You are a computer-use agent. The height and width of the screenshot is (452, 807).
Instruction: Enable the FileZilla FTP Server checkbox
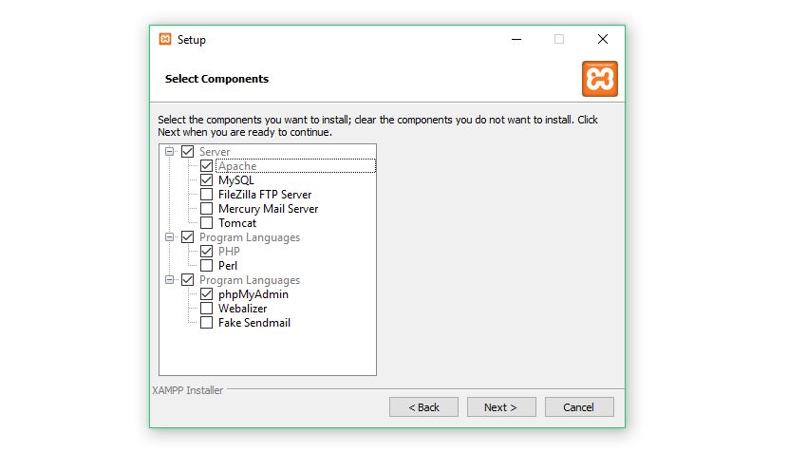(206, 195)
